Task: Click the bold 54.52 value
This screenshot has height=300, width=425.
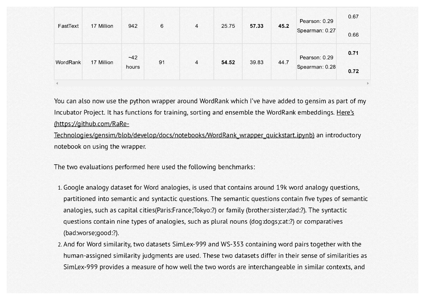Action: (228, 62)
